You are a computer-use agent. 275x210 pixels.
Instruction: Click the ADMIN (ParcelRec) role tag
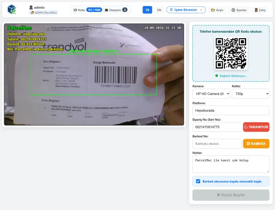click(x=43, y=13)
